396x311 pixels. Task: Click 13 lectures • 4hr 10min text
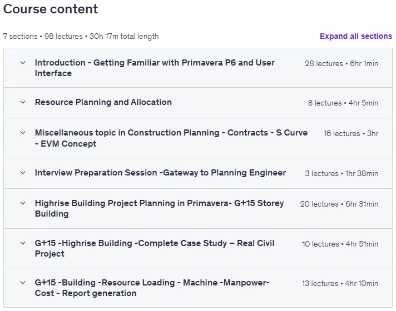tap(340, 283)
